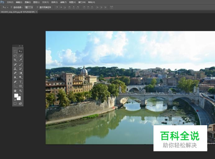
Task: Click distribute right edges button
Action: pos(105,7)
